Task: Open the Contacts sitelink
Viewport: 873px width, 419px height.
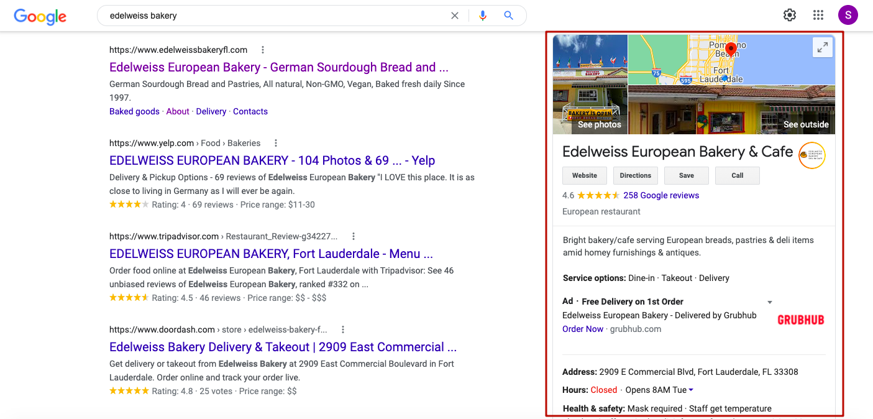Action: click(x=250, y=111)
